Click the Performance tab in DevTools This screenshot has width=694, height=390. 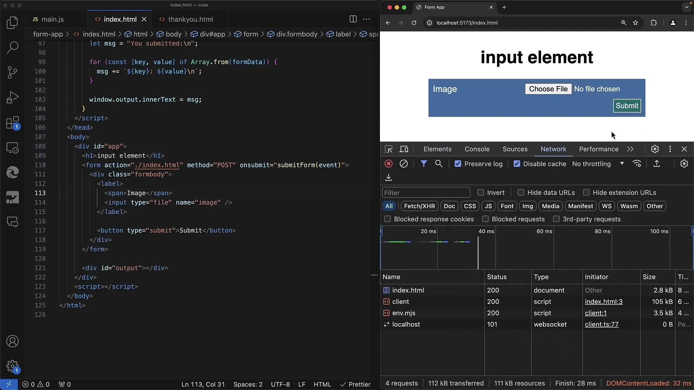(x=599, y=149)
